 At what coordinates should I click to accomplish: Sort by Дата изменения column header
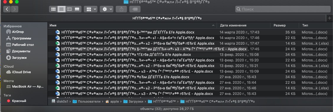click(233, 25)
